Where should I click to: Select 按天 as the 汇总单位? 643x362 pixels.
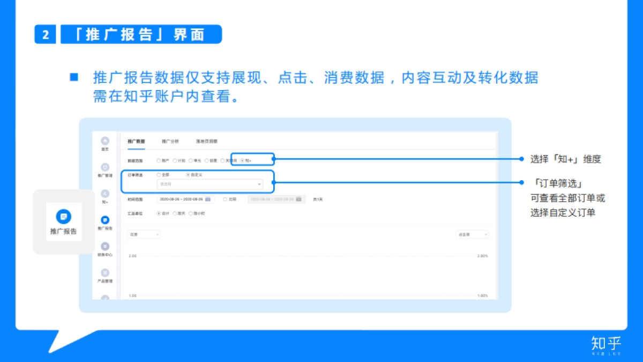(175, 213)
